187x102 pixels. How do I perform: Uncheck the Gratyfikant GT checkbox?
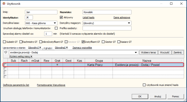[83, 42]
